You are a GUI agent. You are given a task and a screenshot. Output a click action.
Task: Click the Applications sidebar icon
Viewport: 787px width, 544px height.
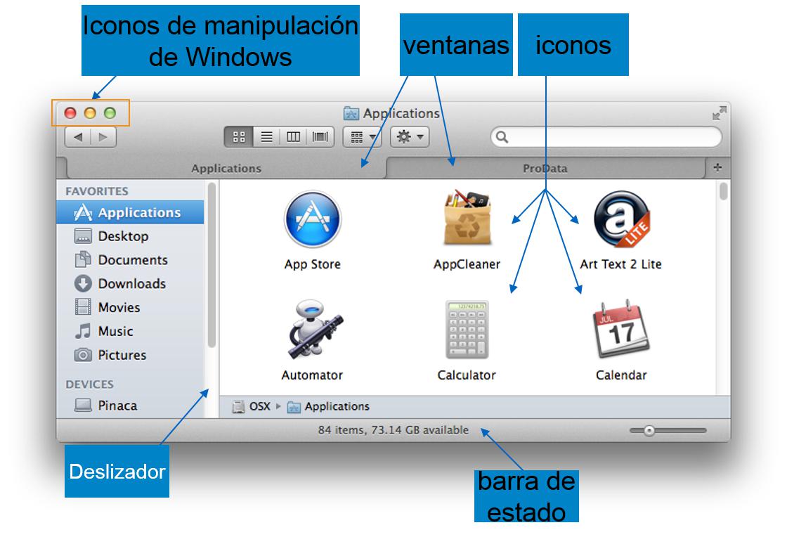point(83,212)
